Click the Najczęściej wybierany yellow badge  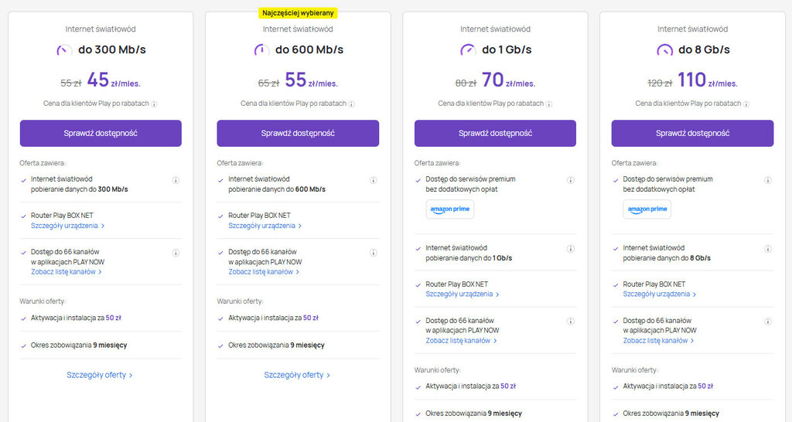(x=298, y=13)
